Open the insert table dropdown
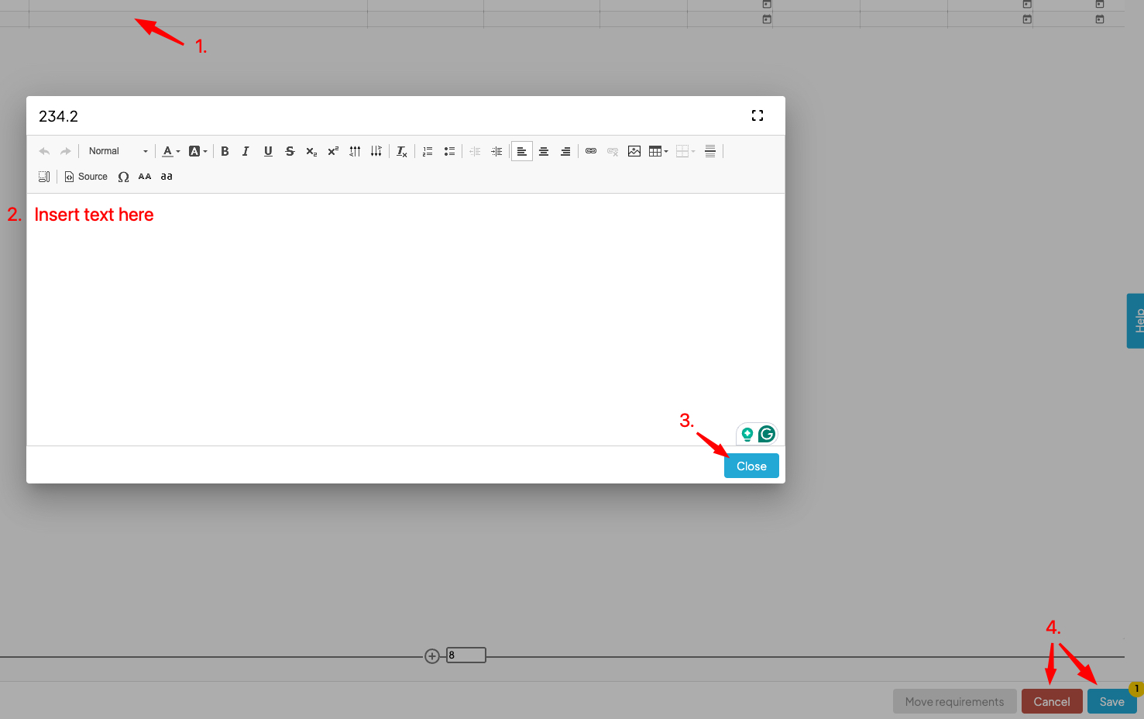Screen dimensions: 1144x719 (658, 151)
